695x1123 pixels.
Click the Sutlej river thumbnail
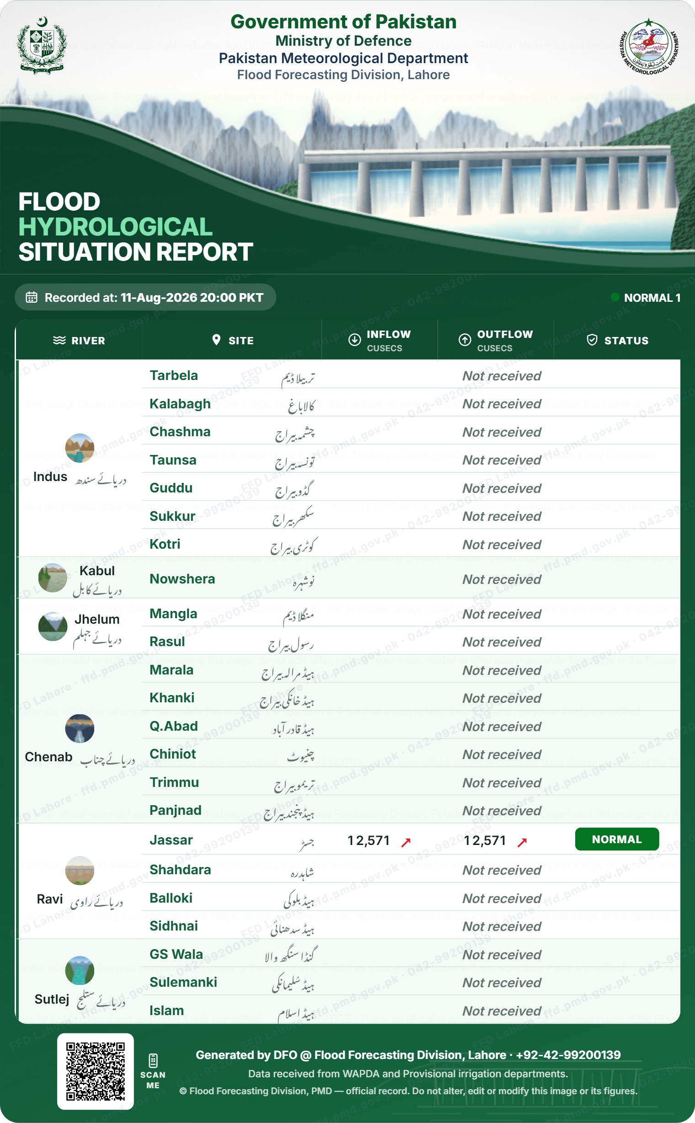point(80,970)
